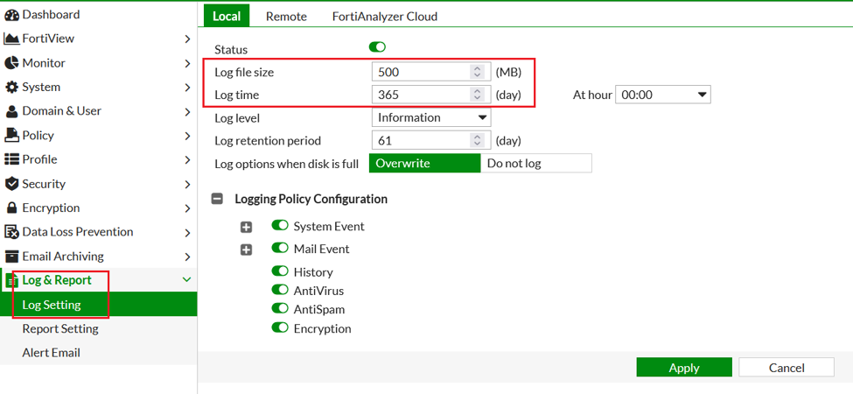Click the Encryption padlock icon
This screenshot has width=853, height=394.
coord(11,208)
